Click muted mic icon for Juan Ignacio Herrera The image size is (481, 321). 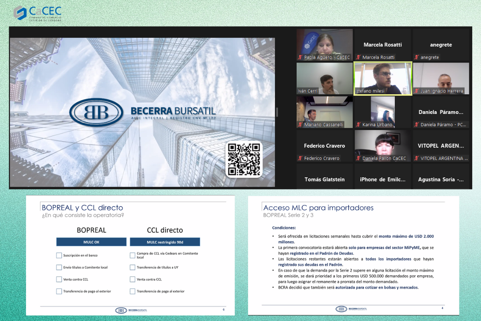point(416,91)
